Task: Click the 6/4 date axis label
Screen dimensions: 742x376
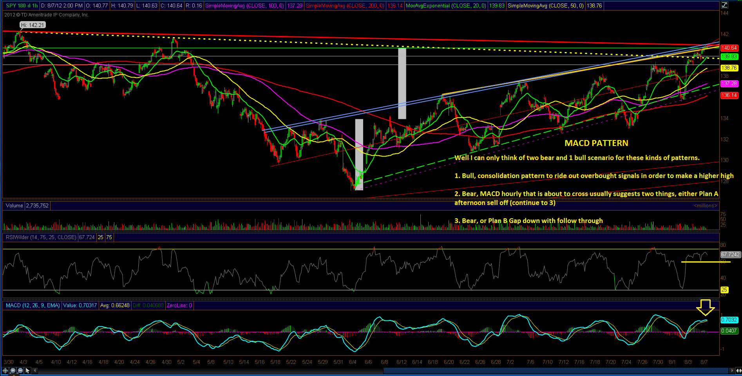Action: 353,362
